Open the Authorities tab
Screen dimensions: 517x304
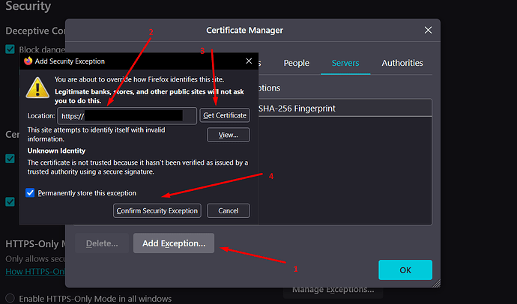(402, 63)
